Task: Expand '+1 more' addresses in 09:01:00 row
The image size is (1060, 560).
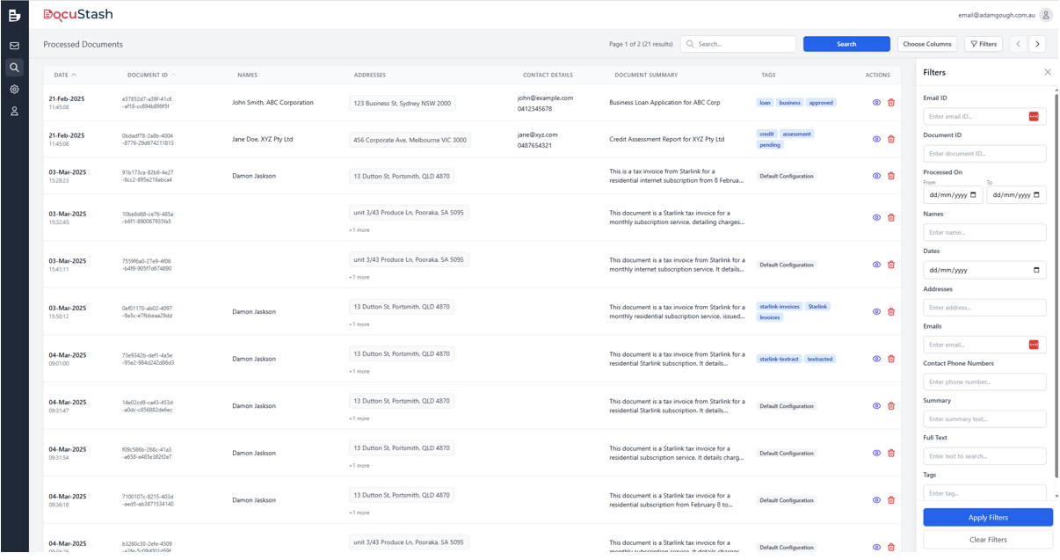Action: (x=359, y=371)
